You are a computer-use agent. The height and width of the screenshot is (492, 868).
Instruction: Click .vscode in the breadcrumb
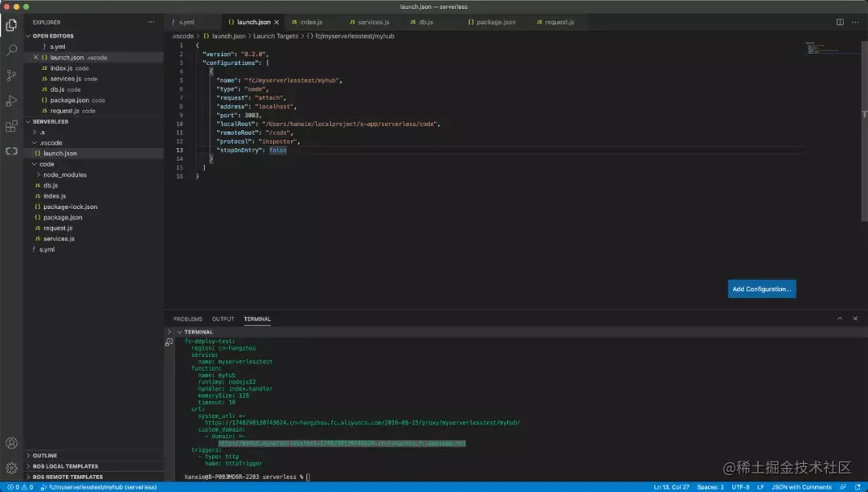coord(183,36)
